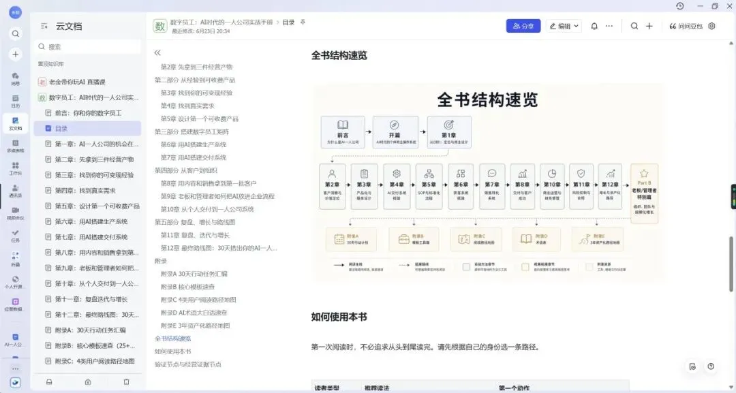736x393 pixels.
Task: Open the user avatar in the sidebar
Action: coord(15,13)
